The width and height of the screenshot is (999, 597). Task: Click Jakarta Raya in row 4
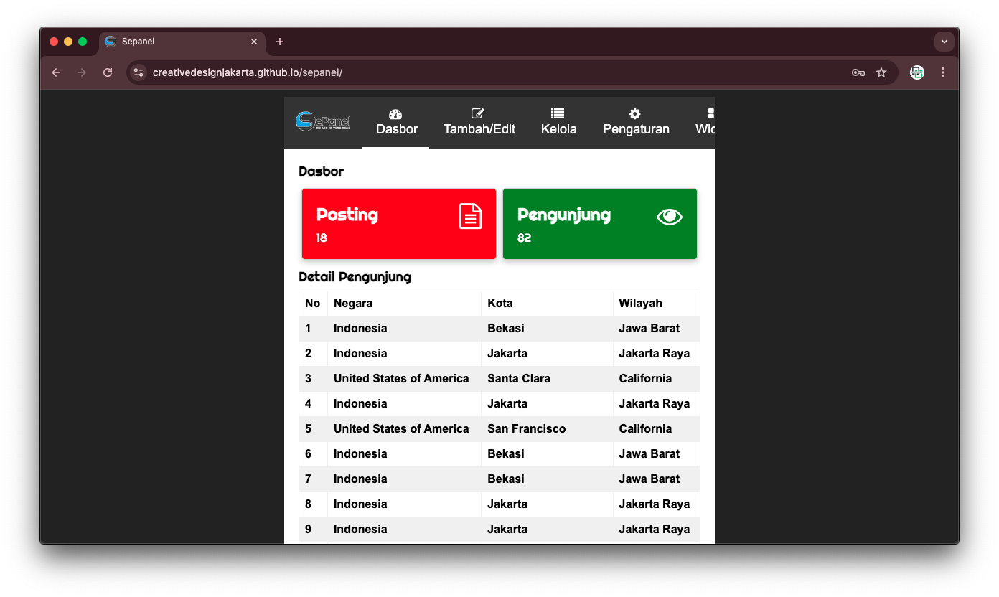point(655,403)
